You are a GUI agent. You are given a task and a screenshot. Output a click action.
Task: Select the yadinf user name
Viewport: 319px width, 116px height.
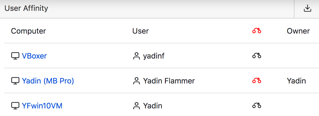click(x=154, y=56)
